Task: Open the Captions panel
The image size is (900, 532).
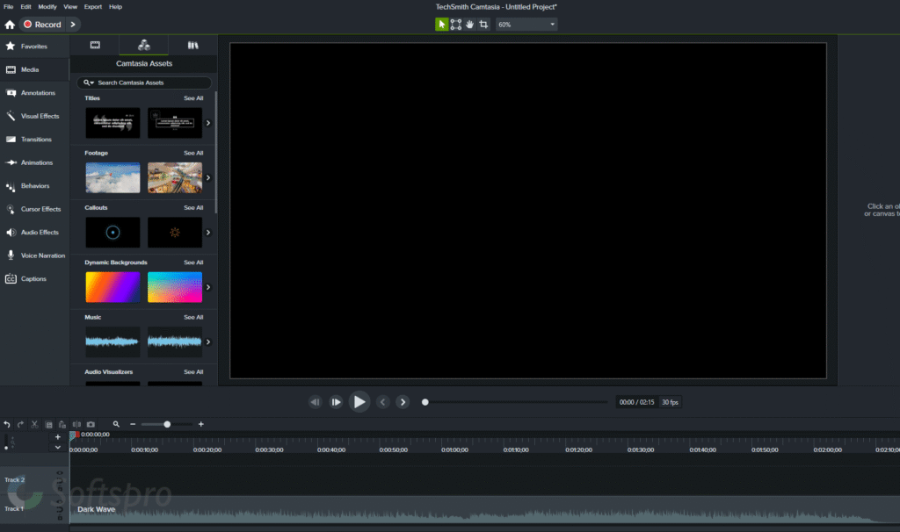Action: 34,278
